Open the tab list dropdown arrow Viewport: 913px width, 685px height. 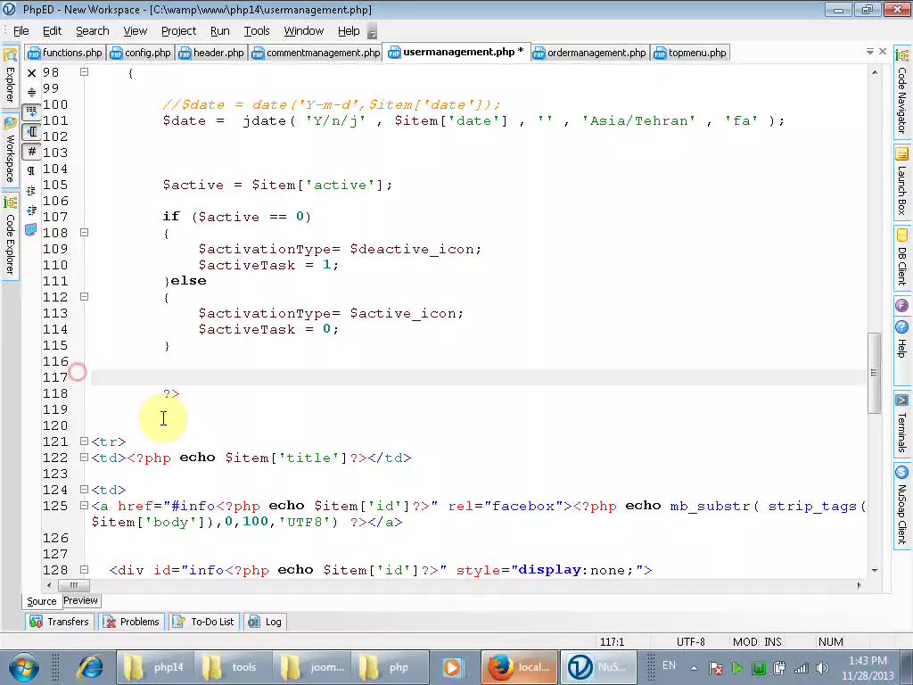click(x=870, y=51)
